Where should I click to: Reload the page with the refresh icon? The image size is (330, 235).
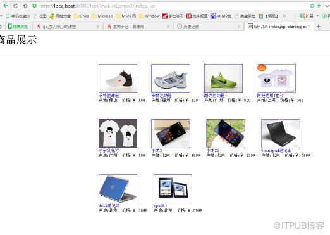click(16, 6)
